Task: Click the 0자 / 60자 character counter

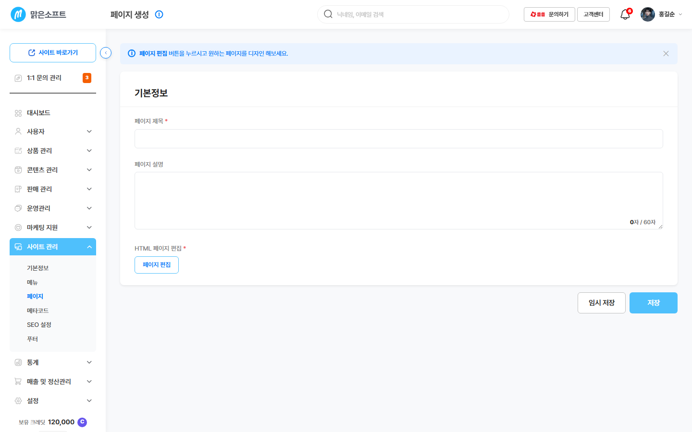Action: (643, 222)
